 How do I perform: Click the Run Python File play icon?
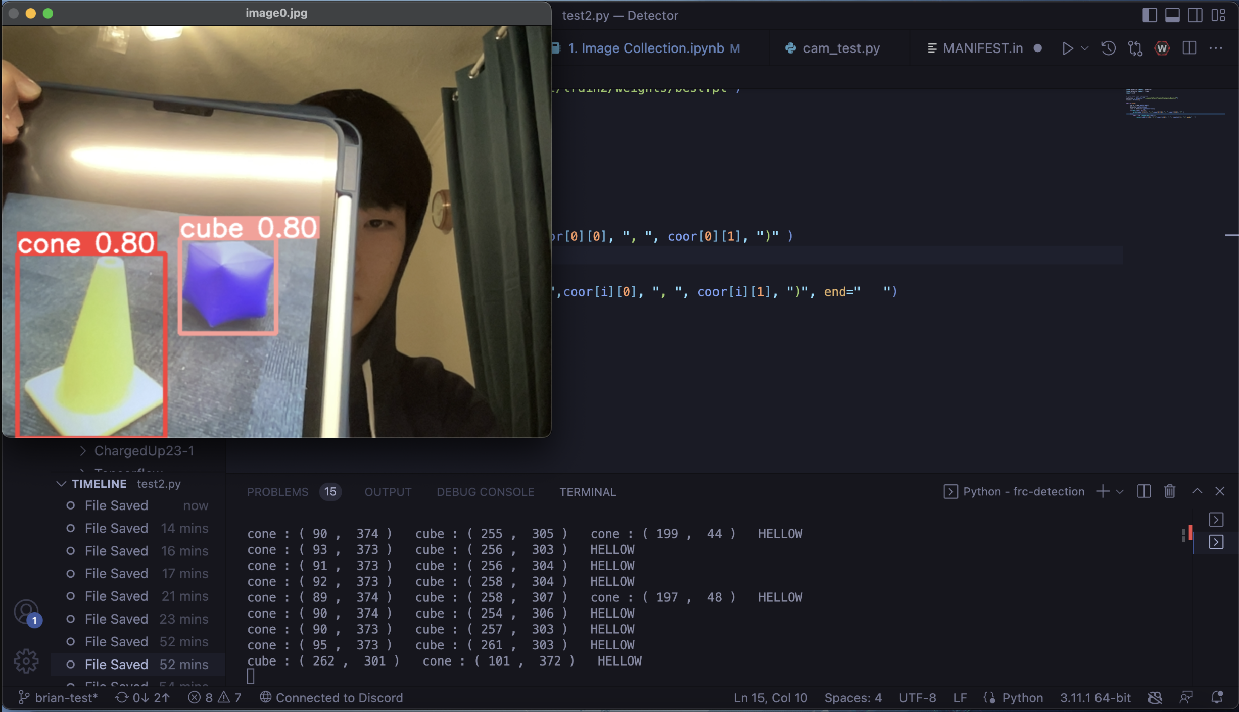[1067, 48]
